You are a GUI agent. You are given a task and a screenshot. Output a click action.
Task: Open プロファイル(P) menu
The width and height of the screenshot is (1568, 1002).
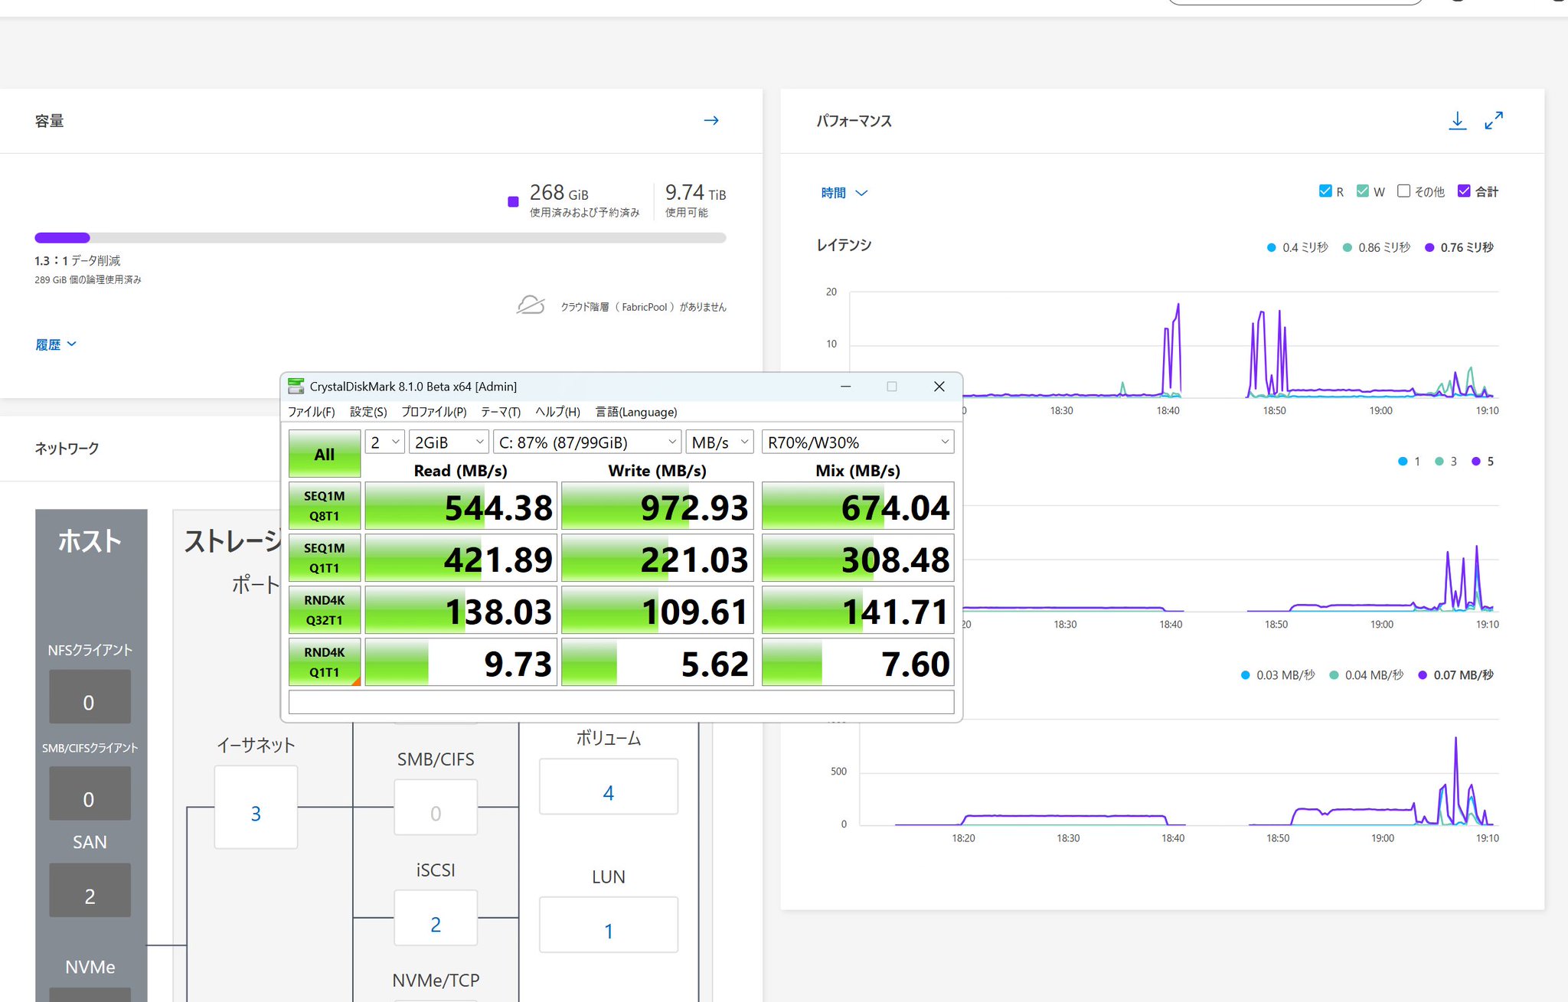[434, 412]
